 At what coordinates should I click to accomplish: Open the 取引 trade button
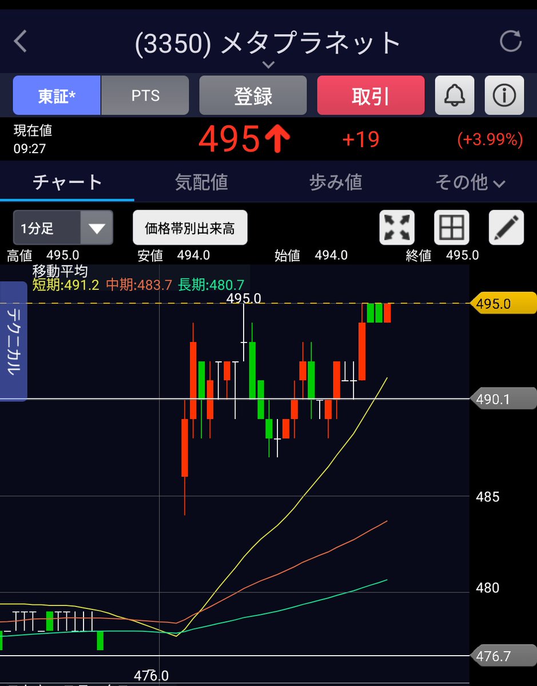[371, 95]
